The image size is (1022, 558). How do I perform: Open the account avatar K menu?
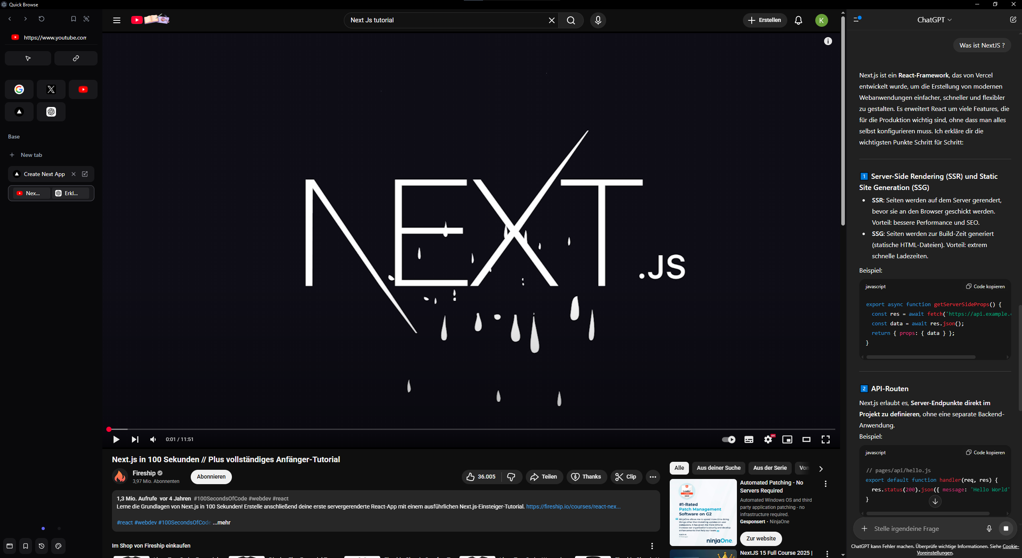click(822, 20)
